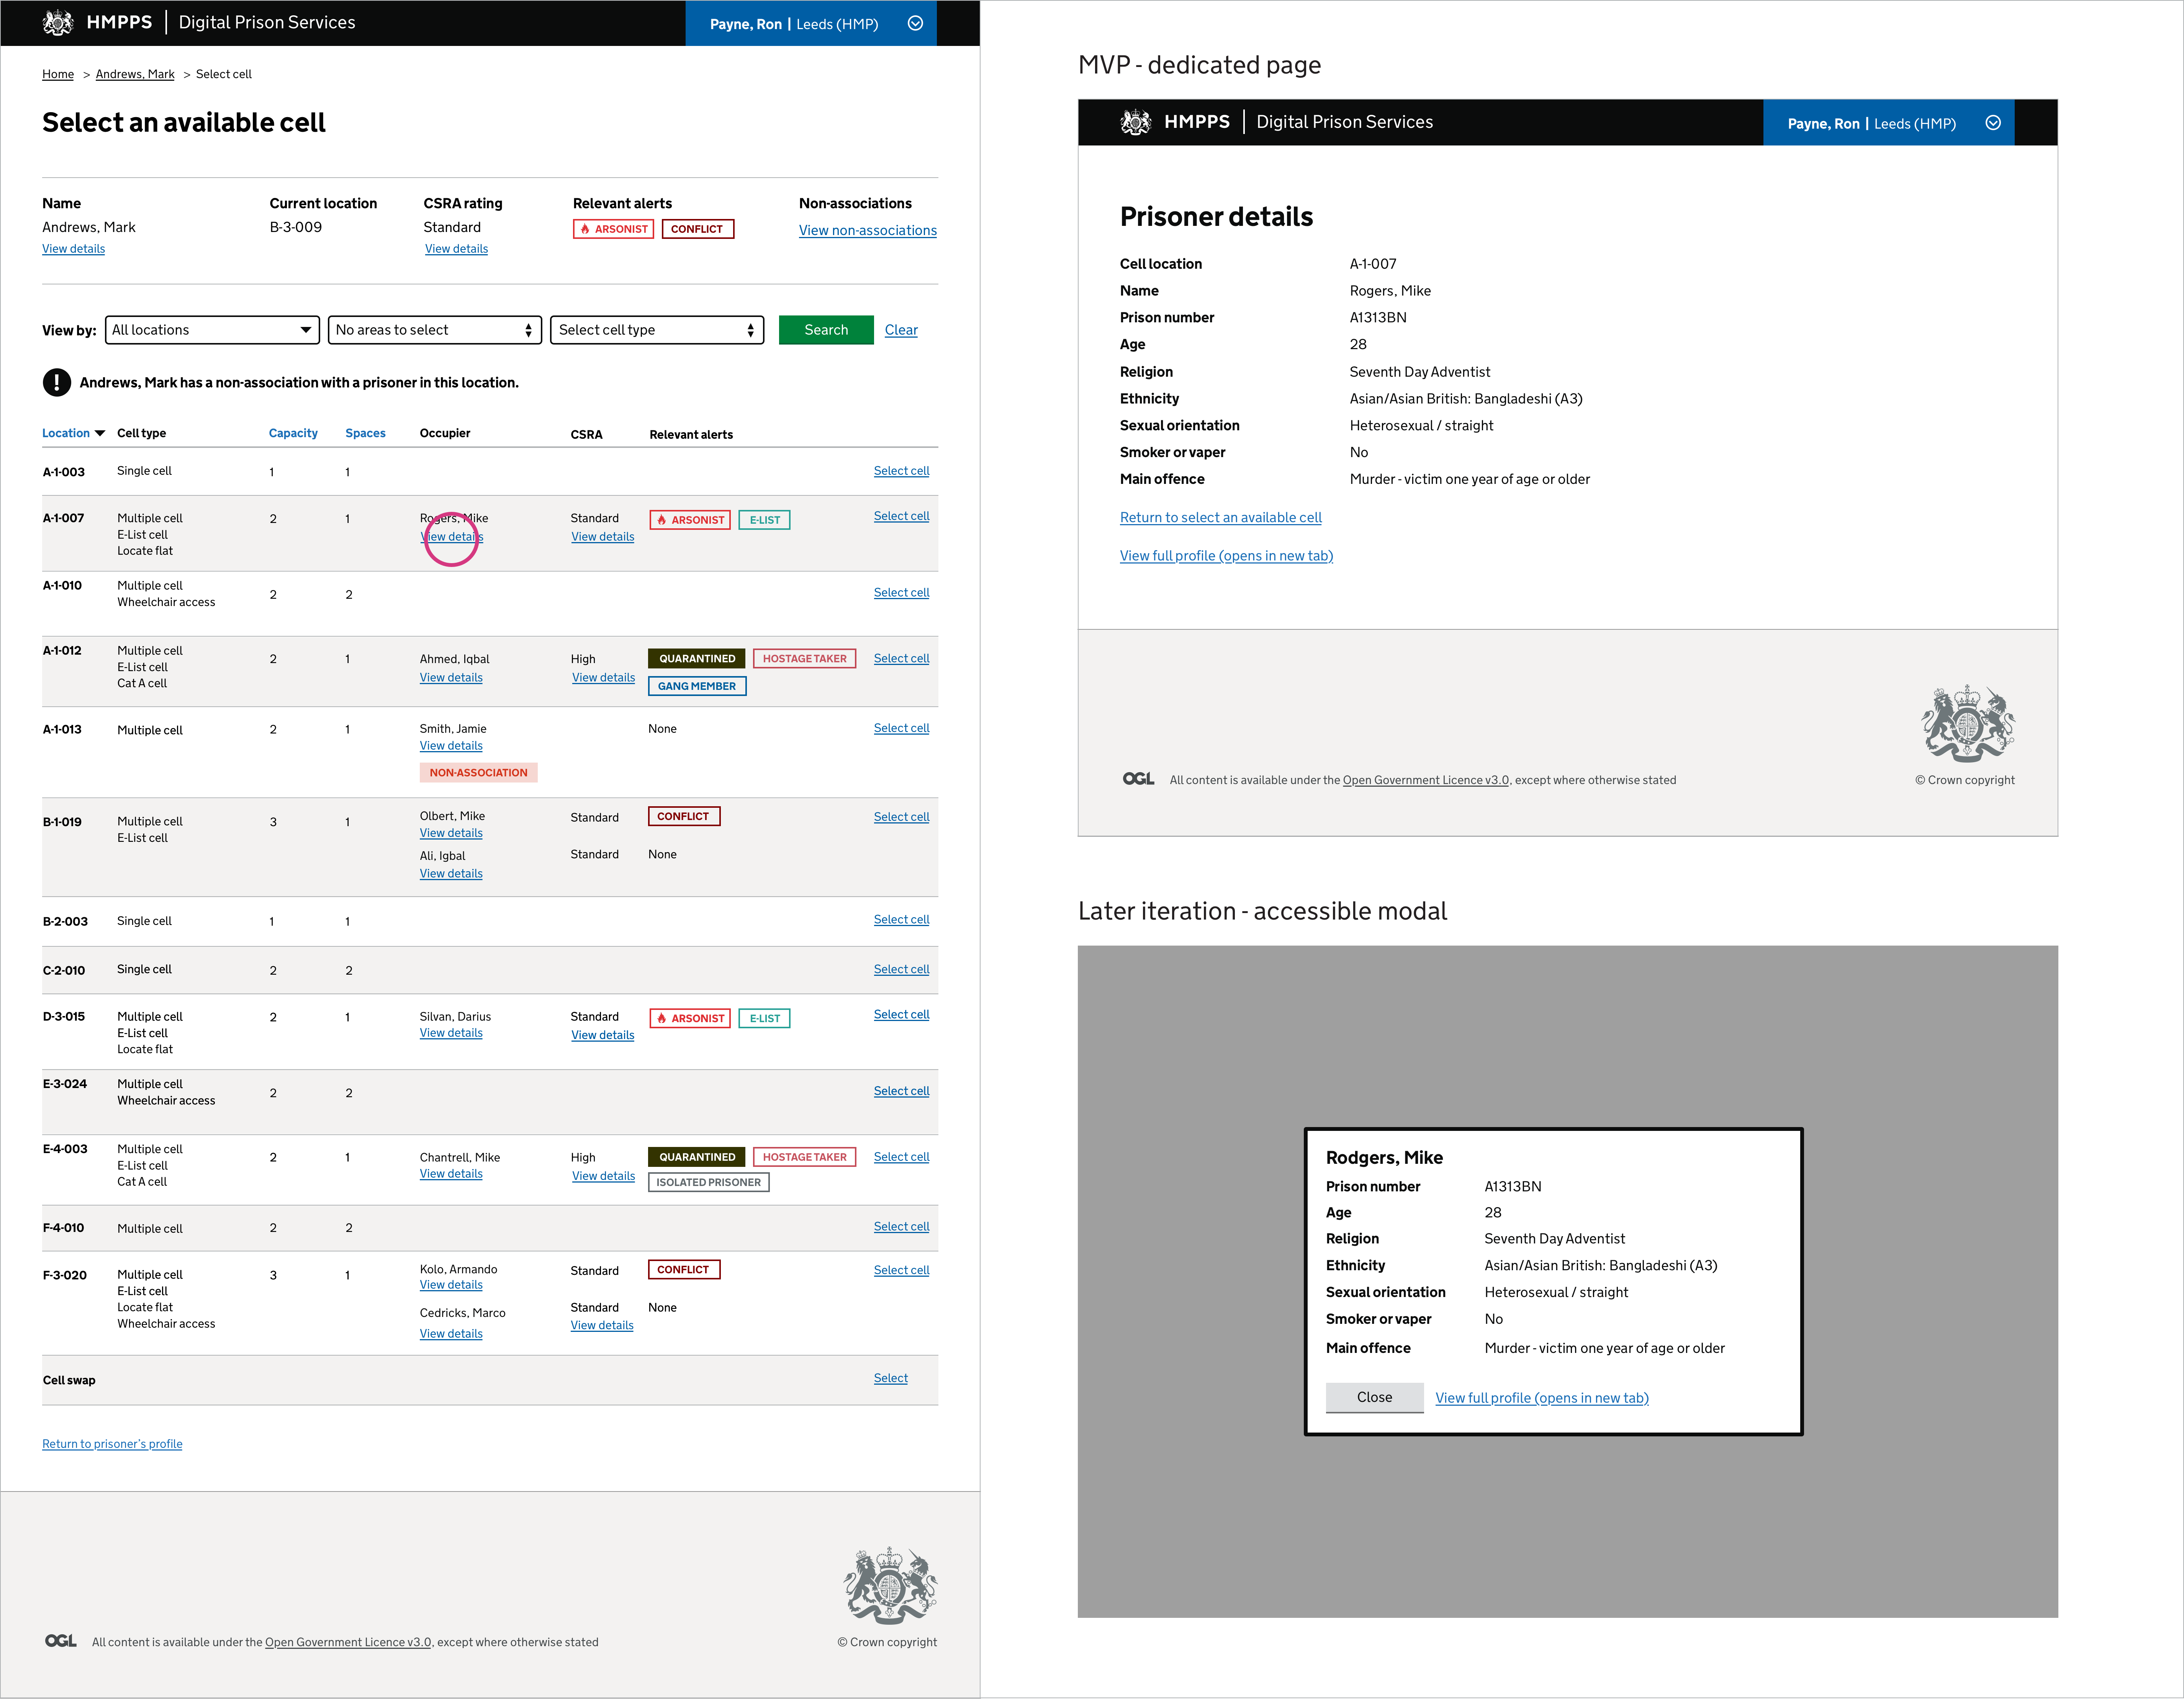Click Payne, Ron user name in left header

746,24
